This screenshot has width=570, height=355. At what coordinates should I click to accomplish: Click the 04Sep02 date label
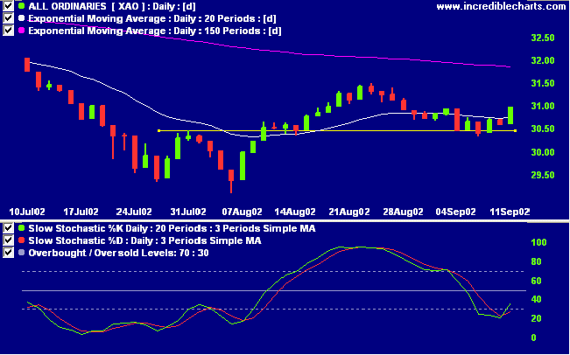click(456, 212)
